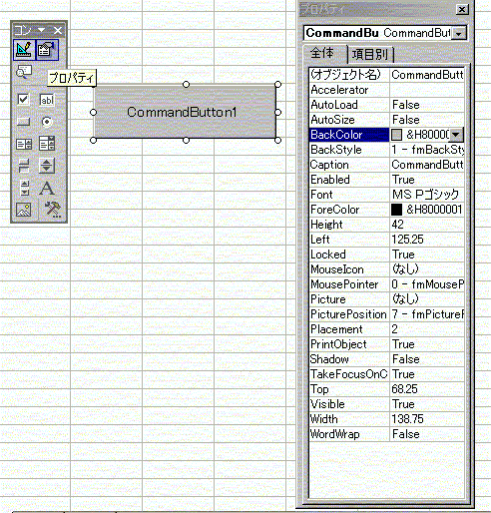This screenshot has height=513, width=491.
Task: Open More Controls hammer-and-wrench icon
Action: (x=53, y=210)
